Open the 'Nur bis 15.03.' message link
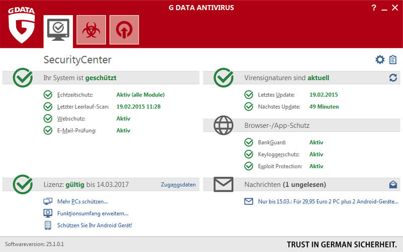Image resolution: width=403 pixels, height=252 pixels. coord(328,201)
